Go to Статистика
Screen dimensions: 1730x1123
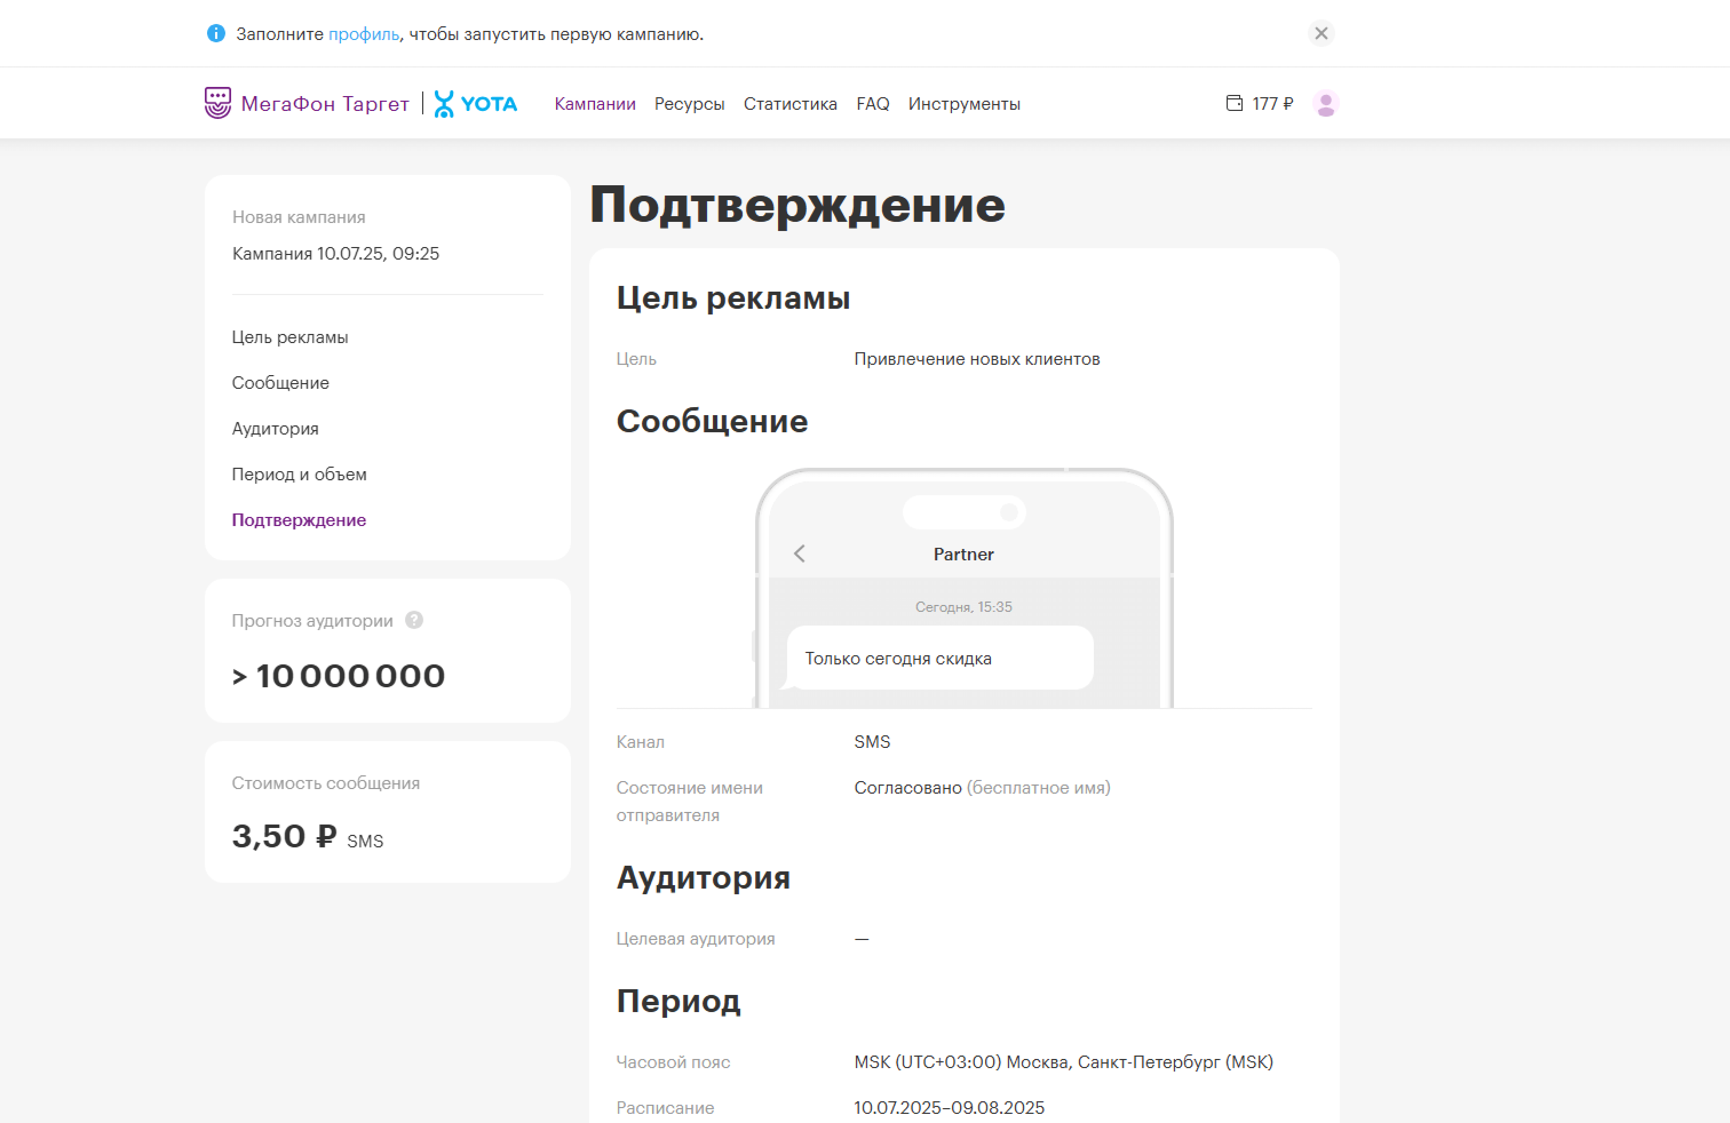[x=790, y=103]
